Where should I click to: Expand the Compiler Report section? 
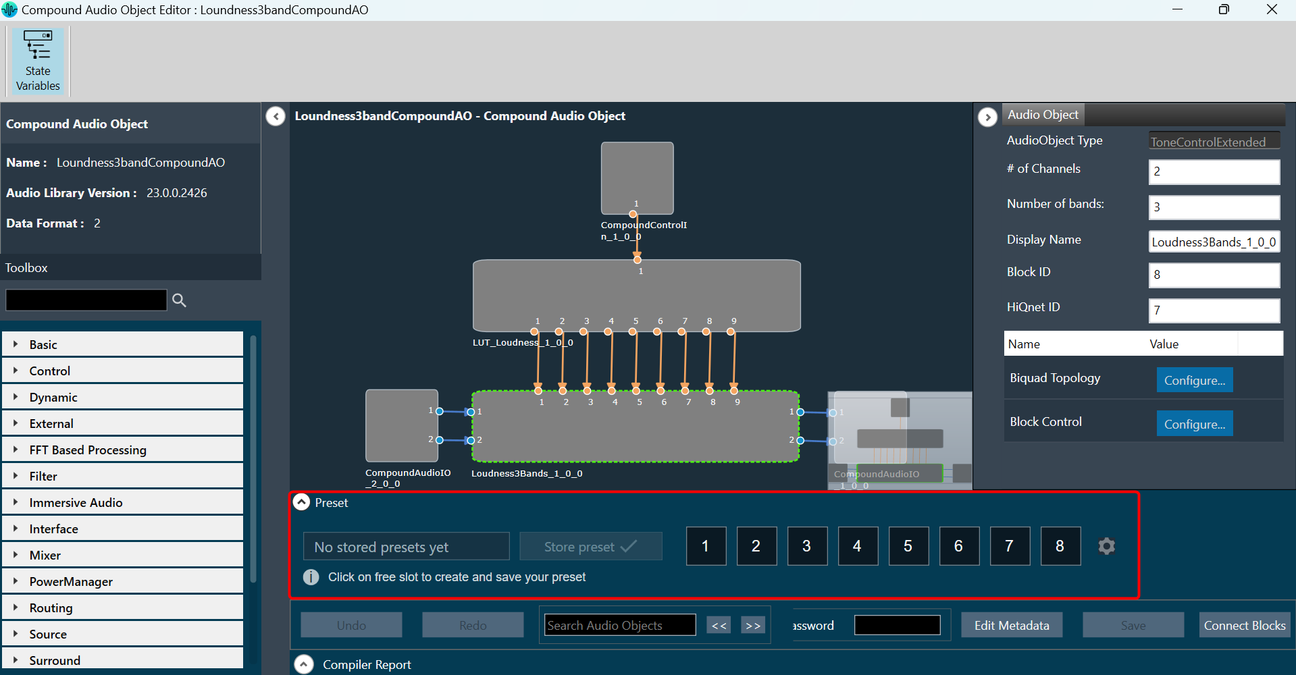point(304,664)
